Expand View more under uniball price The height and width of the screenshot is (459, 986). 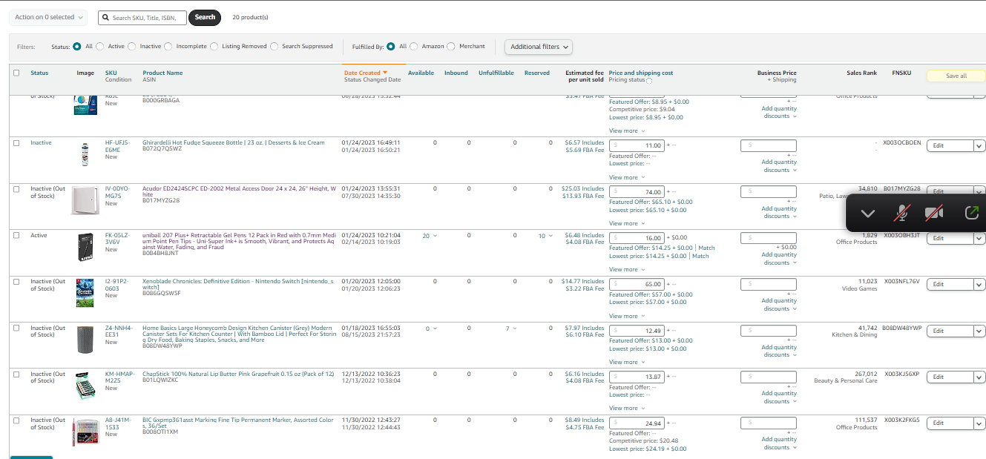(x=627, y=270)
